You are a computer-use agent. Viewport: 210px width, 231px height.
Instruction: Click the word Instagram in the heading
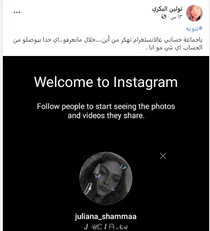coord(145,82)
